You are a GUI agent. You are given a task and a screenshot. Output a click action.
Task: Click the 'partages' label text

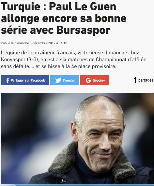tap(146, 80)
